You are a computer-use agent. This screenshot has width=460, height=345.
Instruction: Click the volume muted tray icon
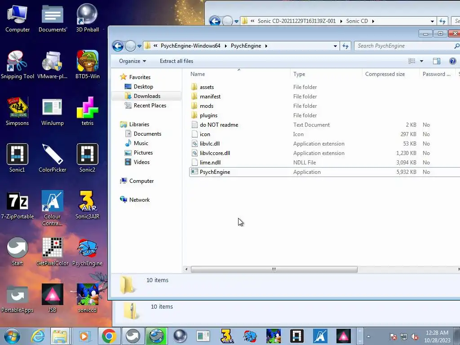[x=415, y=337]
